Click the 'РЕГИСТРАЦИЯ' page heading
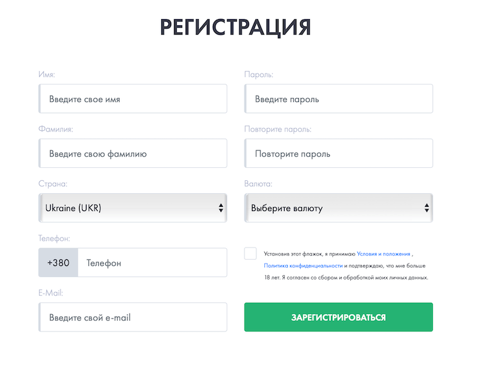This screenshot has width=494, height=374. pos(237,27)
